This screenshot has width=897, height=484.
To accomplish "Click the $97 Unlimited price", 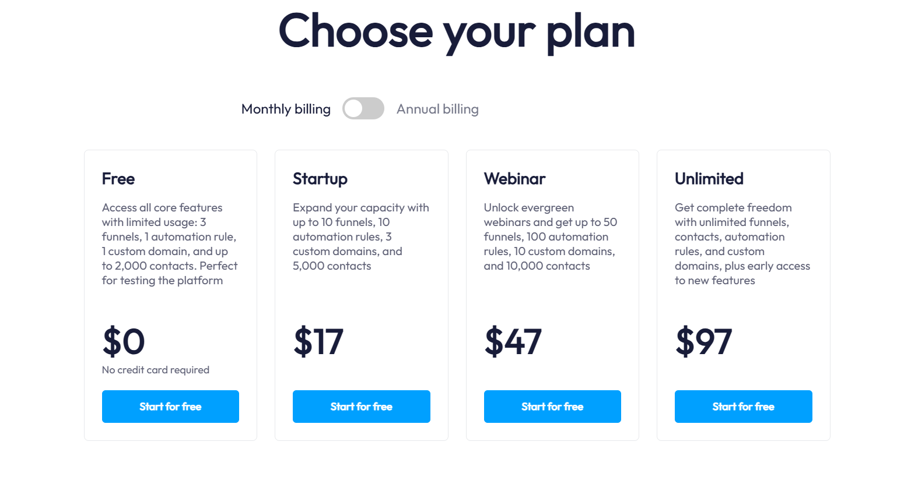I will 703,342.
